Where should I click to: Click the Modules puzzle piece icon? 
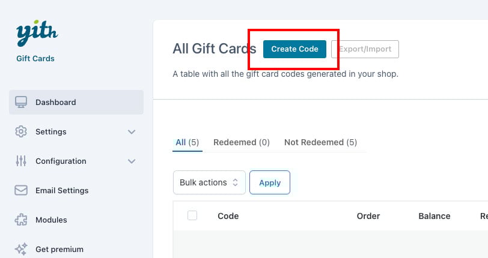tap(21, 220)
